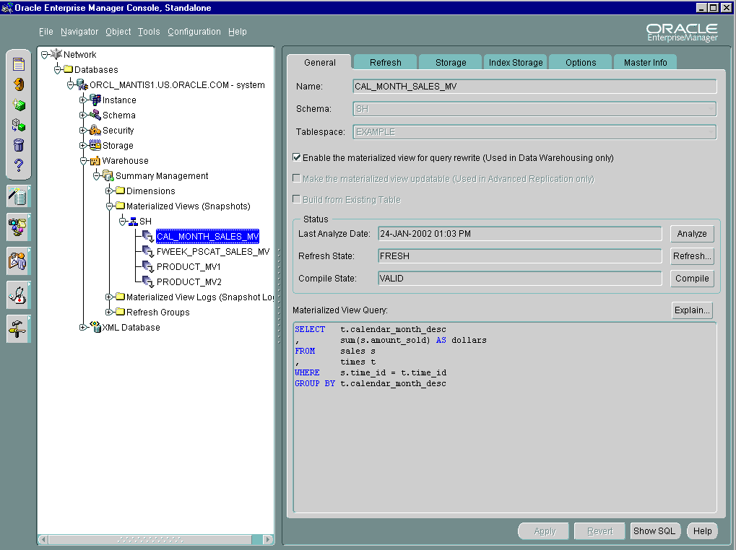Image resolution: width=736 pixels, height=550 pixels.
Task: Collapse the Warehouse tree node
Action: coord(83,161)
